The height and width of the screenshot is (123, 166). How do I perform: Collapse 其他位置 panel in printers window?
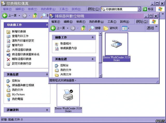(47, 74)
